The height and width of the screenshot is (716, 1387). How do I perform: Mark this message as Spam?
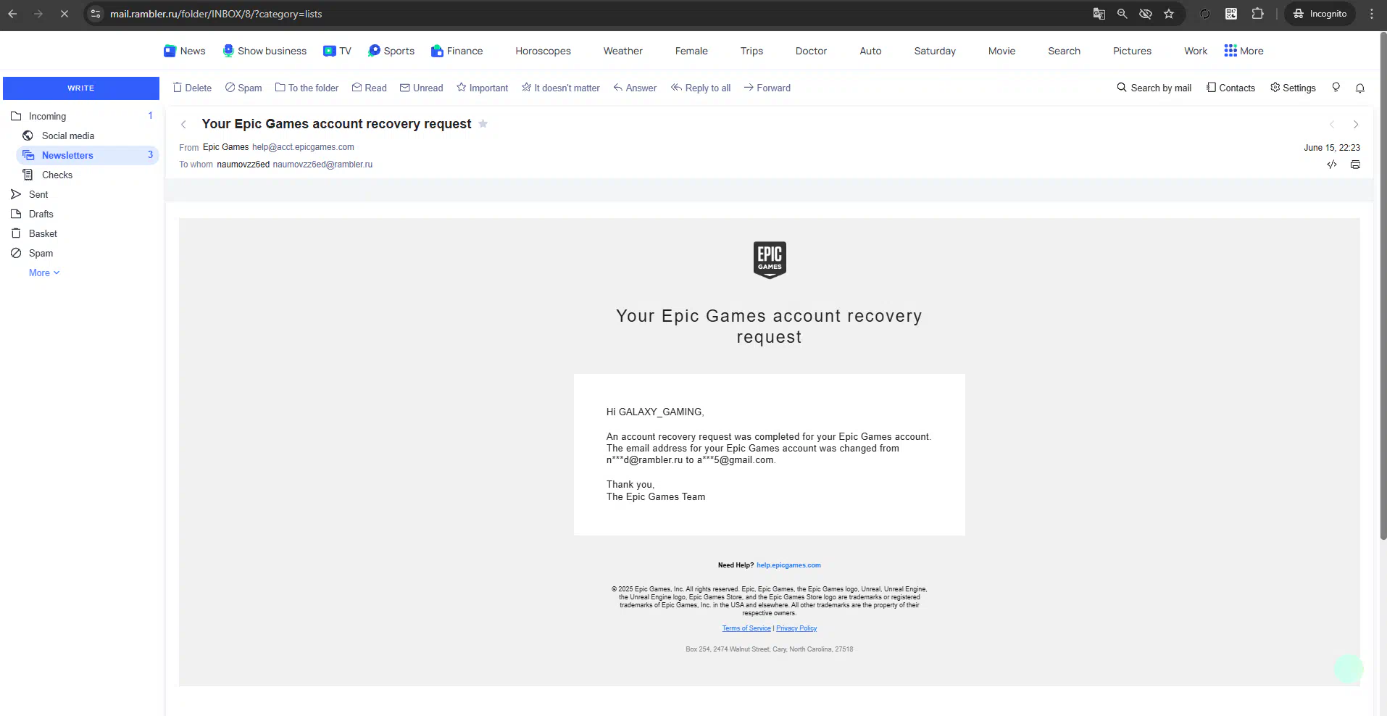click(243, 88)
